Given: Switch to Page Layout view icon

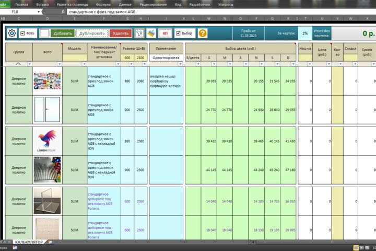Looking at the screenshot, I should click(x=361, y=248).
